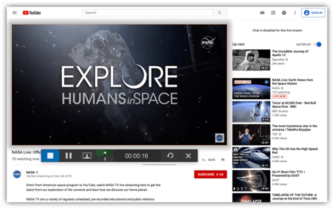Open the three-dot settings menu in header
Image resolution: width=334 pixels, height=209 pixels.
[295, 13]
